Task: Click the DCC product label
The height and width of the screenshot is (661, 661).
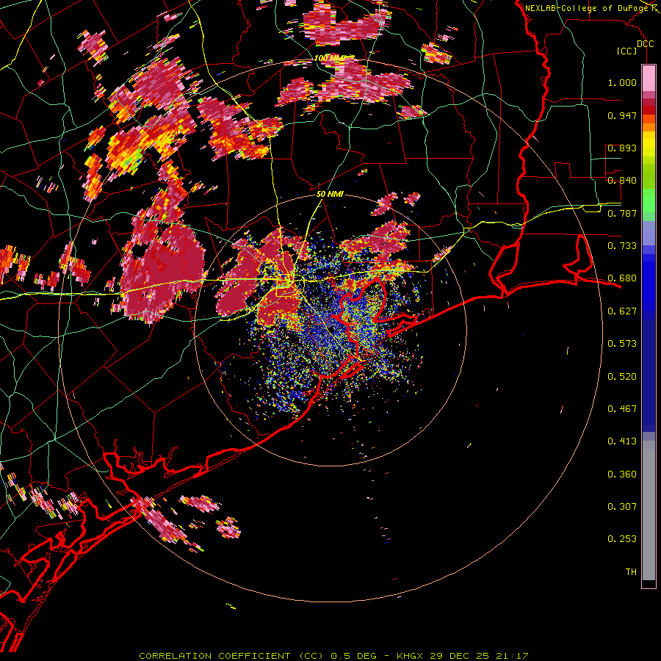Action: coord(645,44)
